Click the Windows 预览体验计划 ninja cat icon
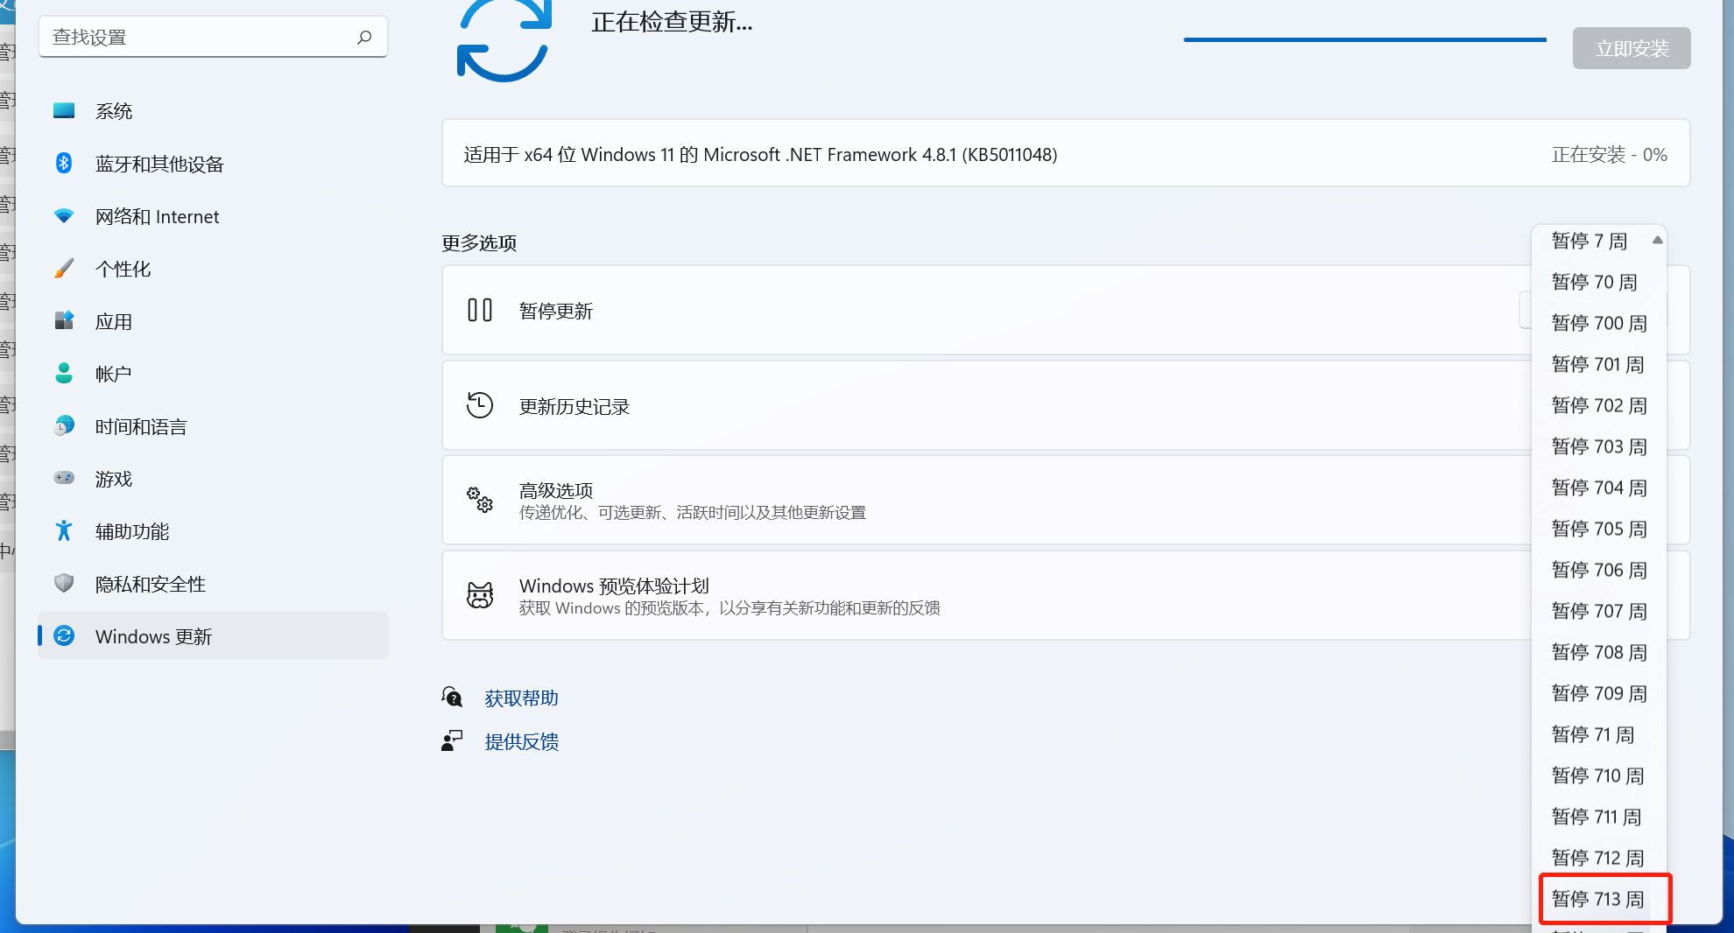Viewport: 1734px width, 933px height. coord(480,594)
